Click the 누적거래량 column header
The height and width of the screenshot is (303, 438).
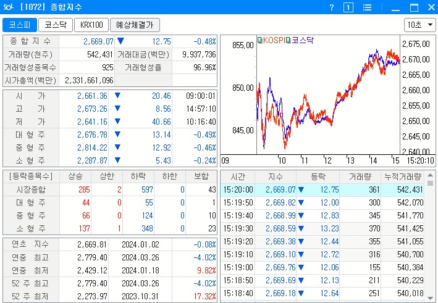click(x=403, y=176)
